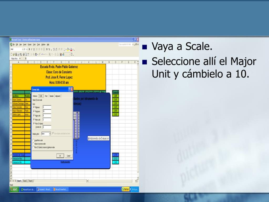This screenshot has height=202, width=269.
Task: Open the Paste options dropdown arrow
Action: coord(38,54)
